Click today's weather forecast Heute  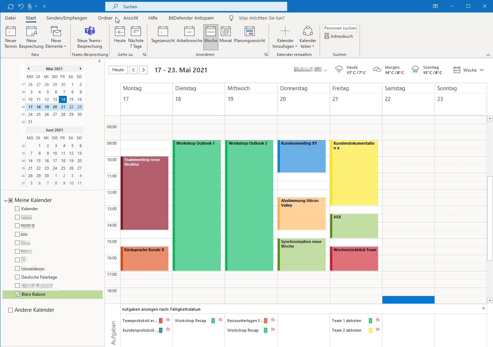[351, 70]
